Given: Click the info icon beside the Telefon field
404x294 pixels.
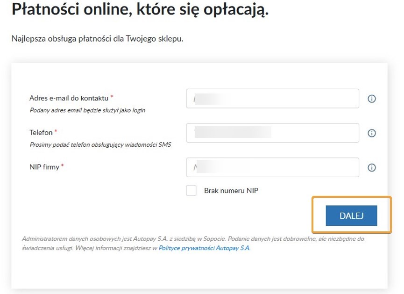Looking at the screenshot, I should (372, 133).
